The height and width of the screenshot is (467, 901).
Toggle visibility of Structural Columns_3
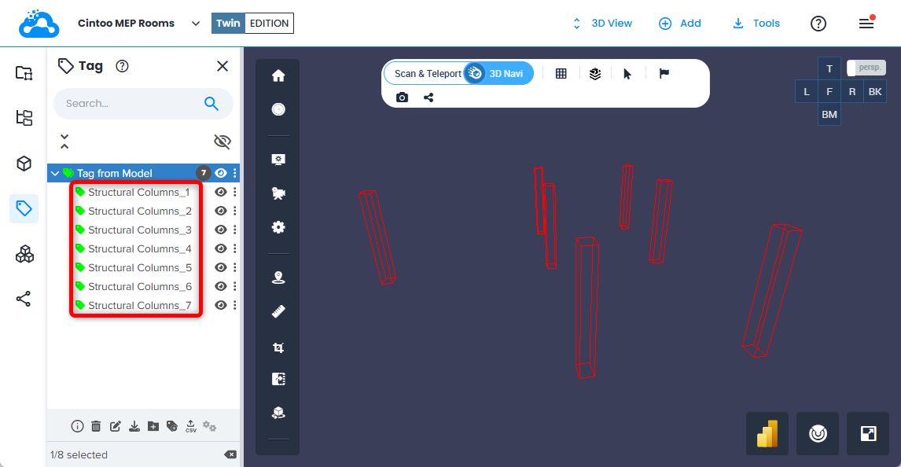[221, 230]
